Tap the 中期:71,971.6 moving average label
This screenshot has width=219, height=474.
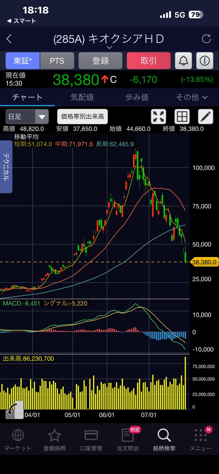[74, 144]
